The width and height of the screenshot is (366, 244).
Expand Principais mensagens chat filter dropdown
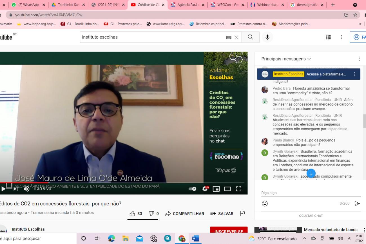pos(286,59)
